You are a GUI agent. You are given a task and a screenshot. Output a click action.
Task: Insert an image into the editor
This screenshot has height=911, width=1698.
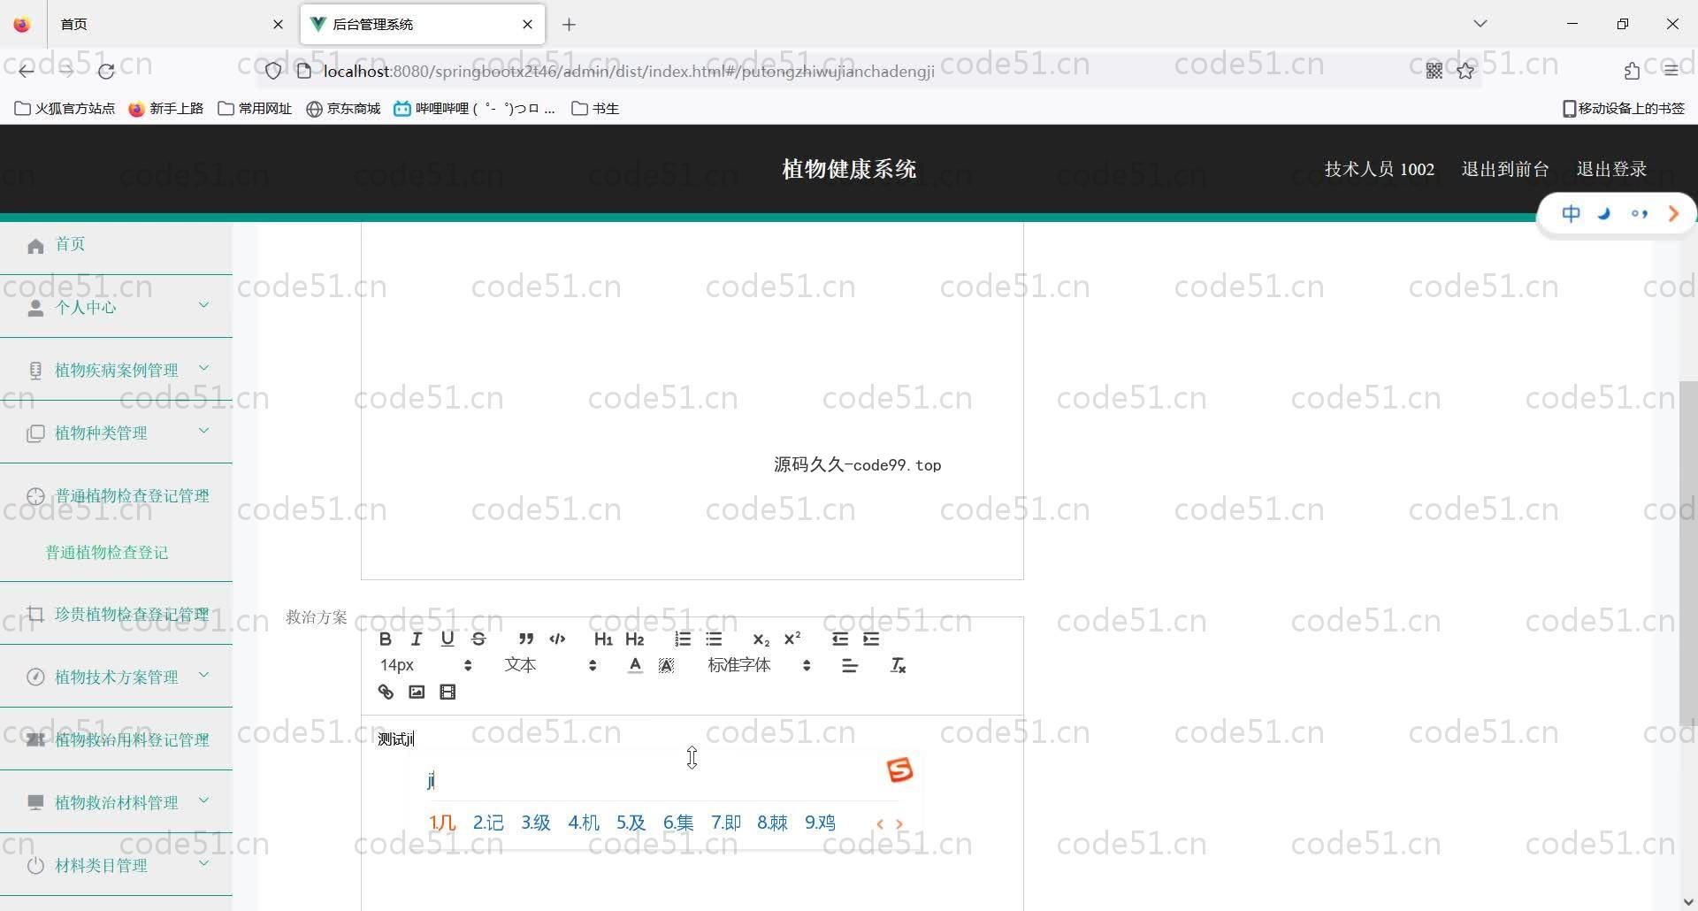coord(417,692)
